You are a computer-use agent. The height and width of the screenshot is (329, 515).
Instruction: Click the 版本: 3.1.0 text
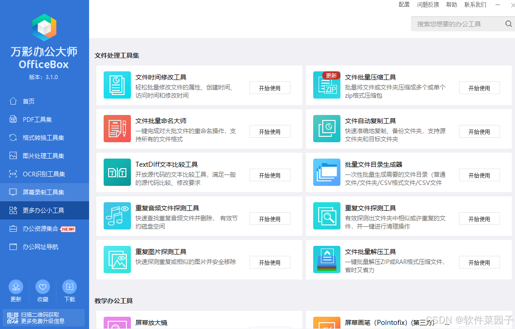pos(43,77)
